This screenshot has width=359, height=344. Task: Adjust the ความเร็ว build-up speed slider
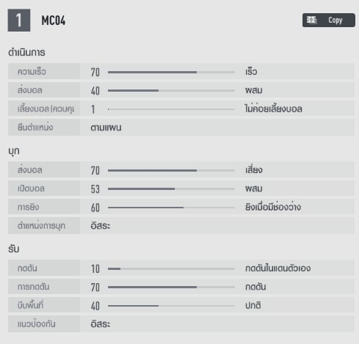tap(171, 72)
